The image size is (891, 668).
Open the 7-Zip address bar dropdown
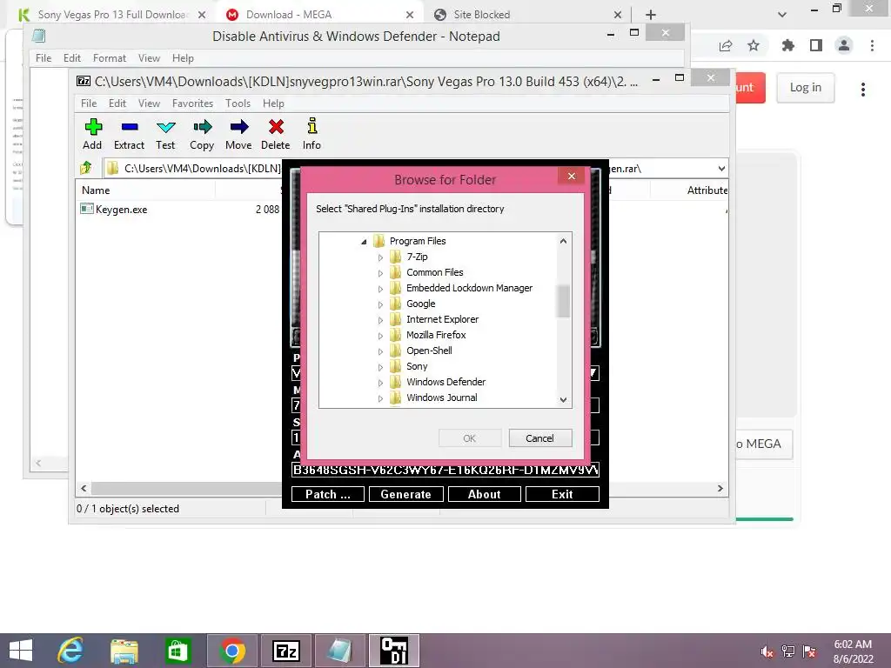coord(721,168)
